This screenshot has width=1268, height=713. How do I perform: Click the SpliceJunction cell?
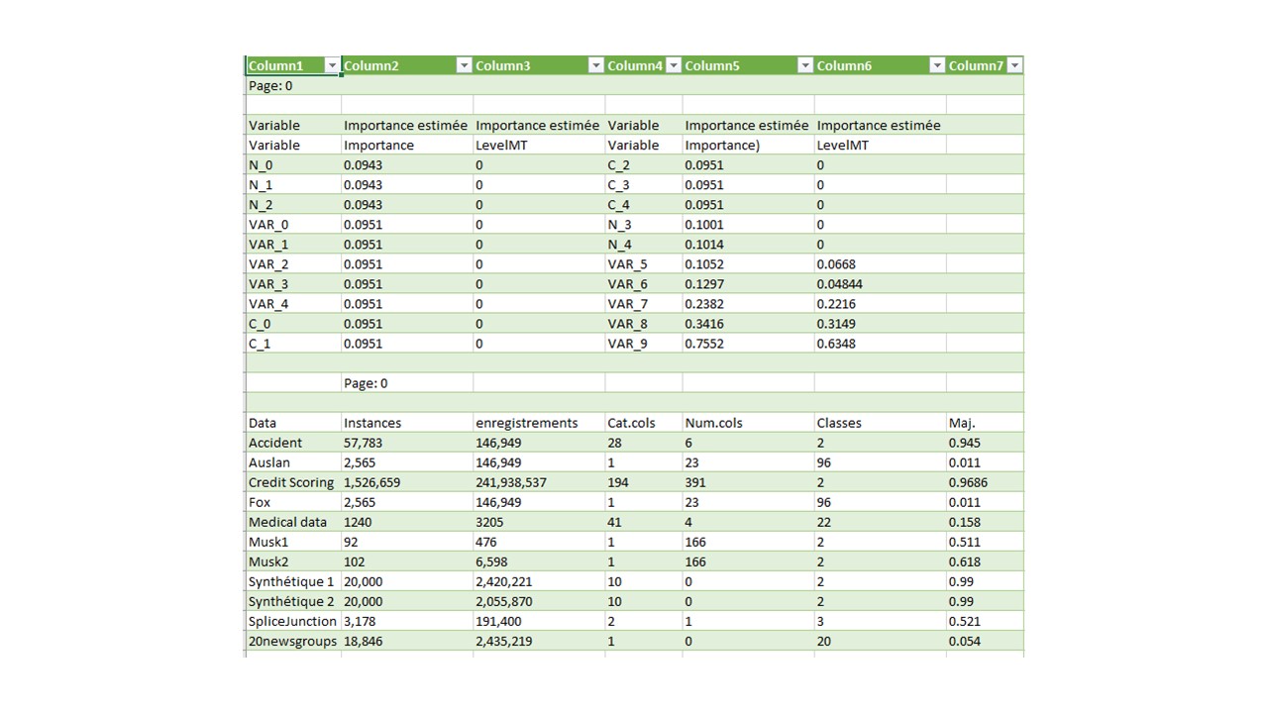click(x=292, y=621)
